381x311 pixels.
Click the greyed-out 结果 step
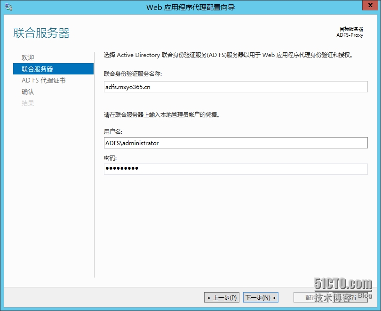click(x=28, y=103)
